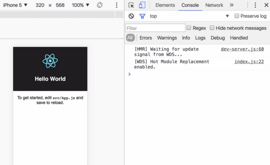Click the viewport width field 320

(40, 5)
